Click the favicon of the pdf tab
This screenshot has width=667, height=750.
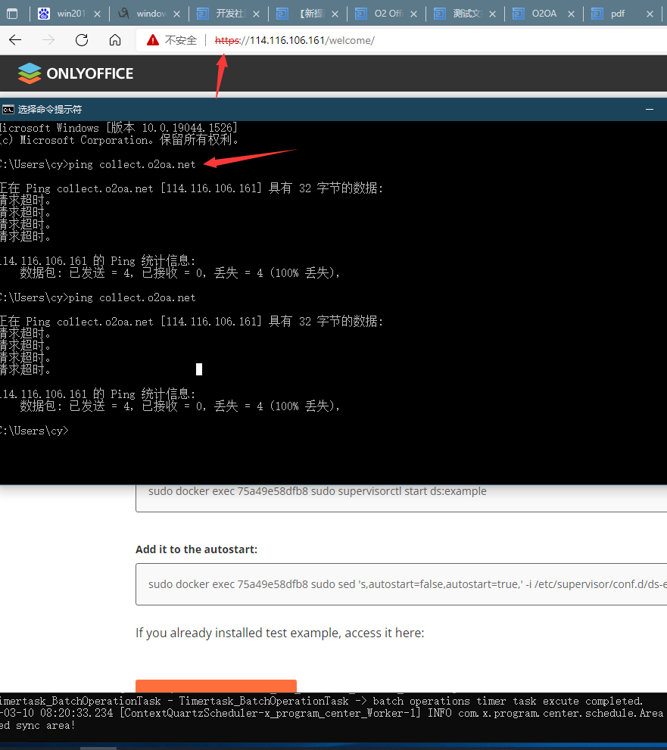(x=597, y=14)
